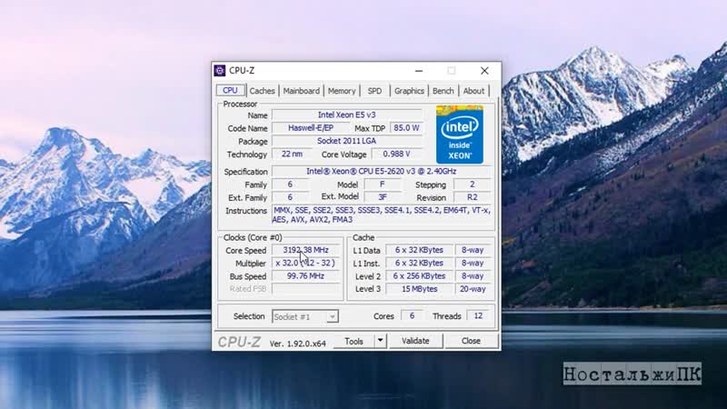Click the Core Speed value 3192.38 MHz
Viewport: 727px width, 409px height.
point(305,250)
